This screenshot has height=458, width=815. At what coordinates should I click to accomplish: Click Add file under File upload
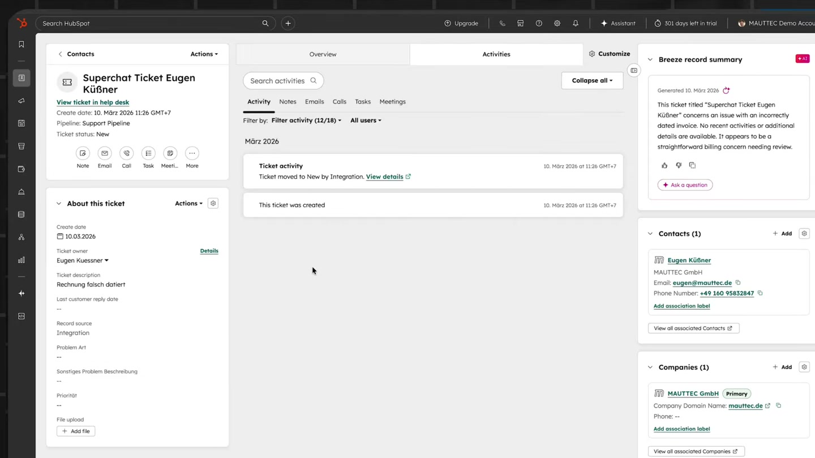75,431
